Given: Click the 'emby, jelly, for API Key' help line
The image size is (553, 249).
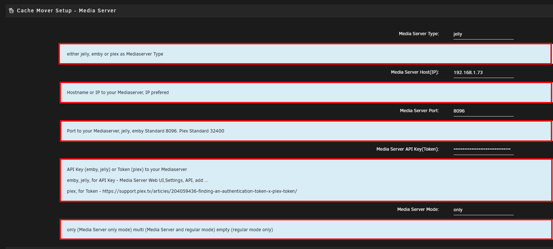Looking at the screenshot, I should 138,180.
